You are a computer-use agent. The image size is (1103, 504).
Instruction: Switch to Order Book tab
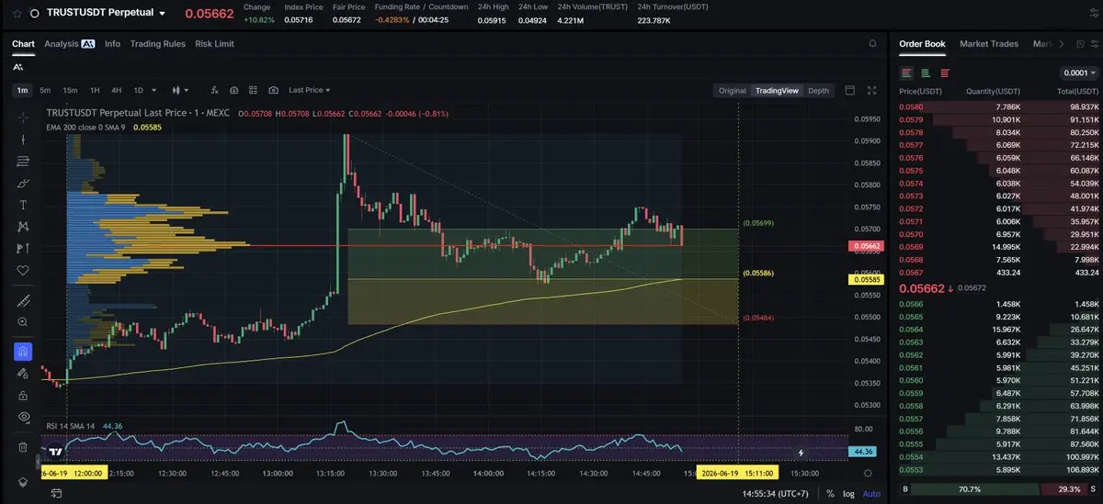[922, 43]
